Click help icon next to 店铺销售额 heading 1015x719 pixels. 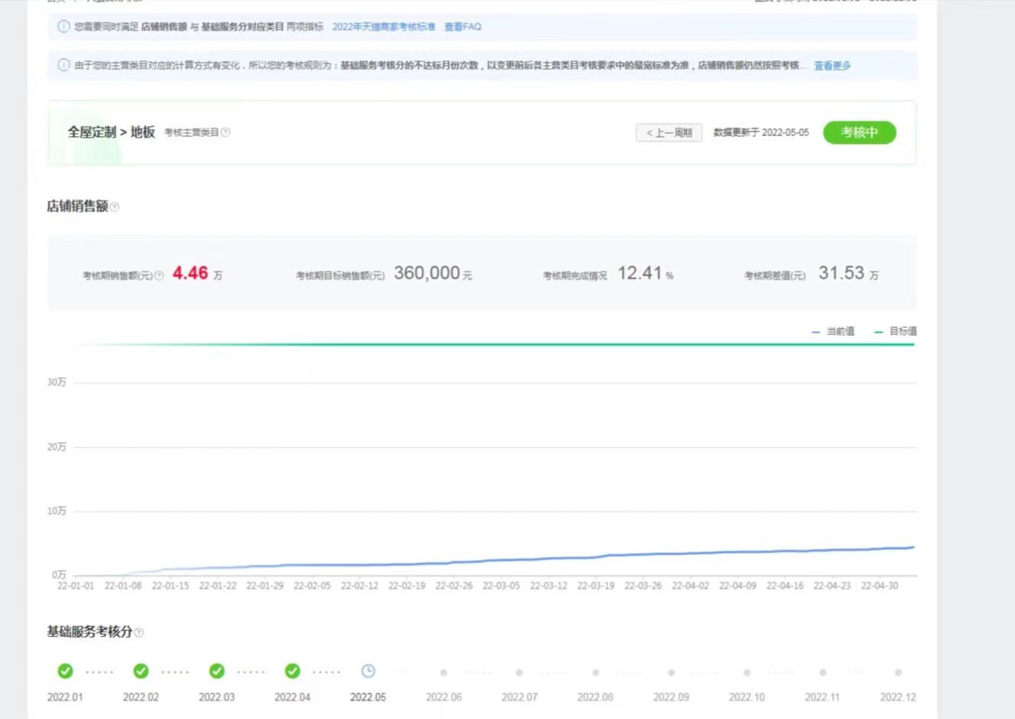pyautogui.click(x=115, y=207)
